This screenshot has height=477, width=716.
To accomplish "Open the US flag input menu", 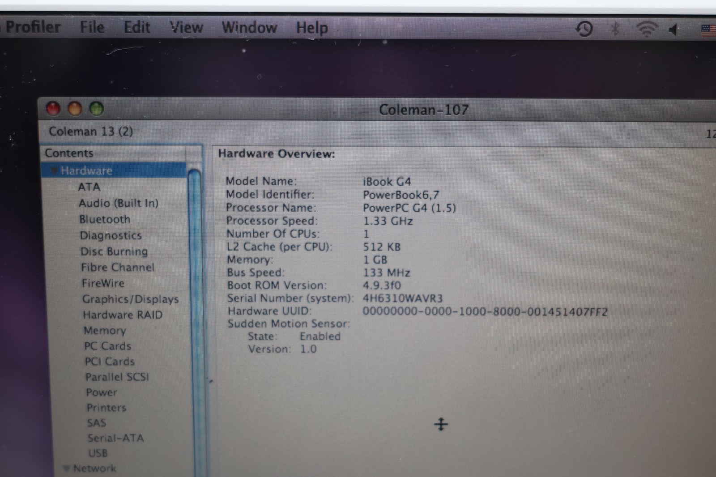I will (708, 30).
